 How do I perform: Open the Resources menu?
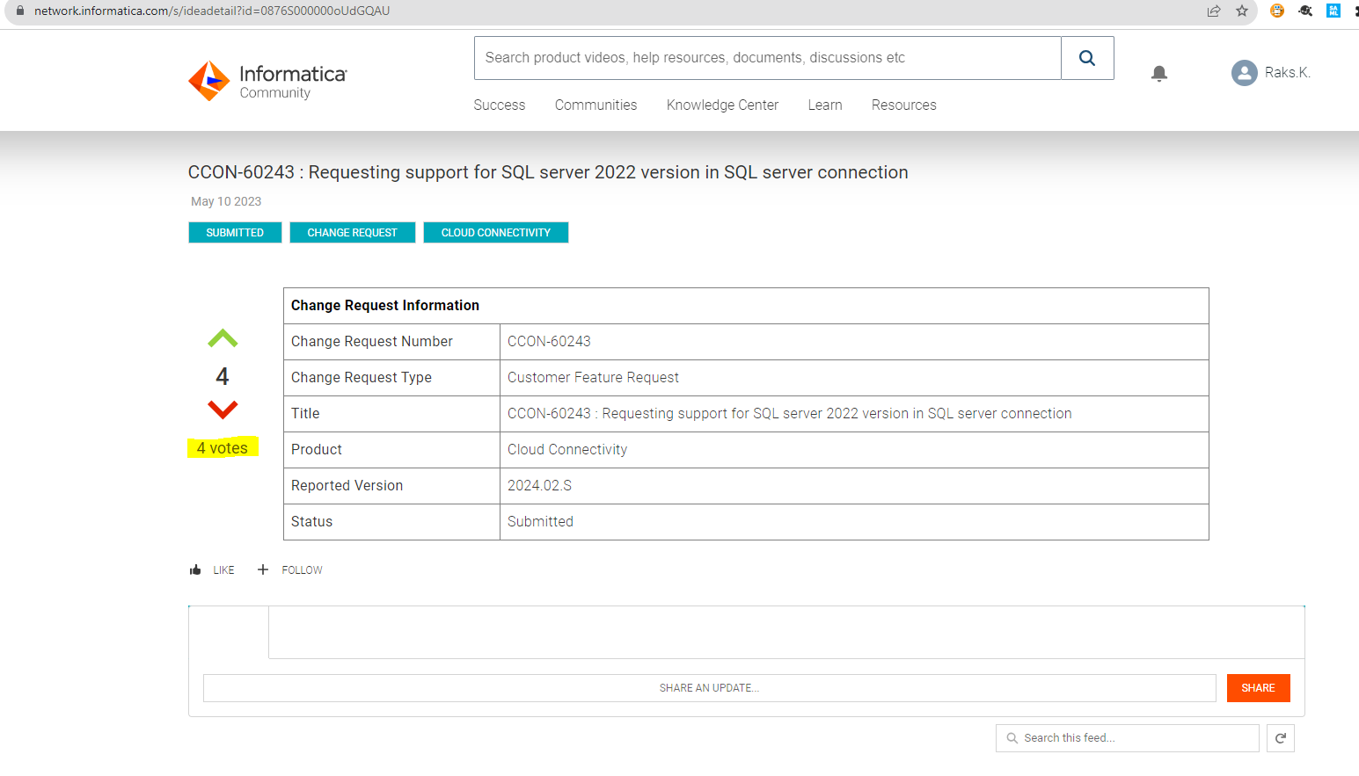(903, 105)
